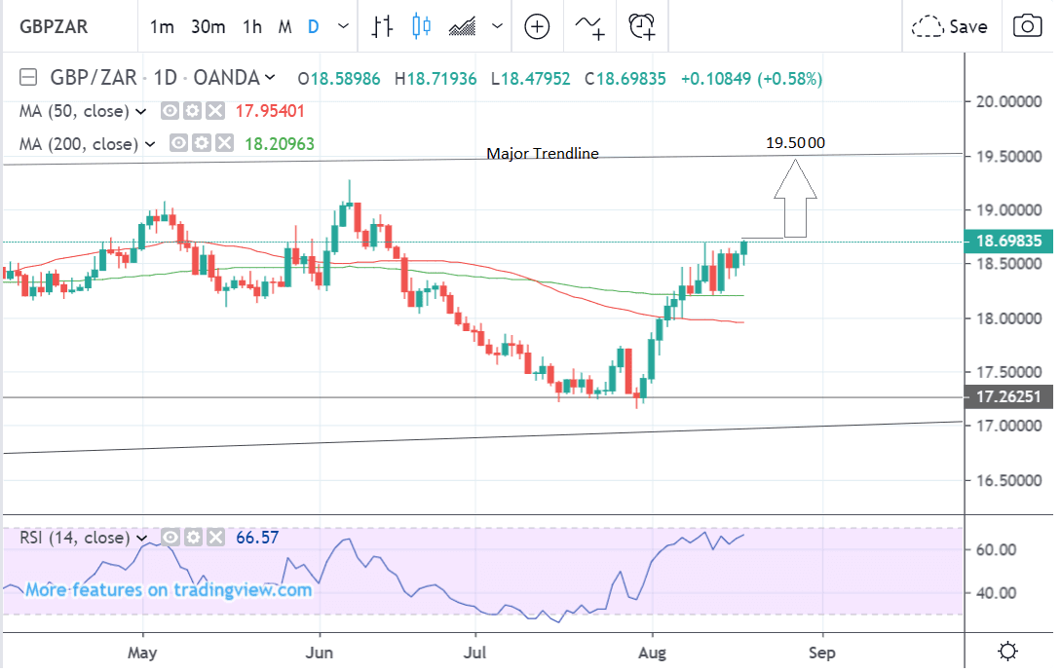1061x672 pixels.
Task: Take a chart snapshot with the camera icon
Action: point(1027,26)
